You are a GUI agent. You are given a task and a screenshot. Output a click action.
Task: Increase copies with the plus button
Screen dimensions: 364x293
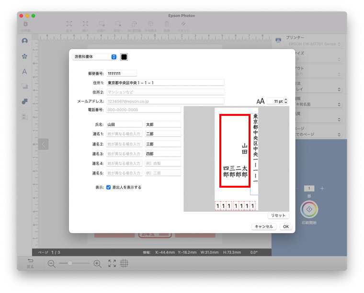click(322, 189)
